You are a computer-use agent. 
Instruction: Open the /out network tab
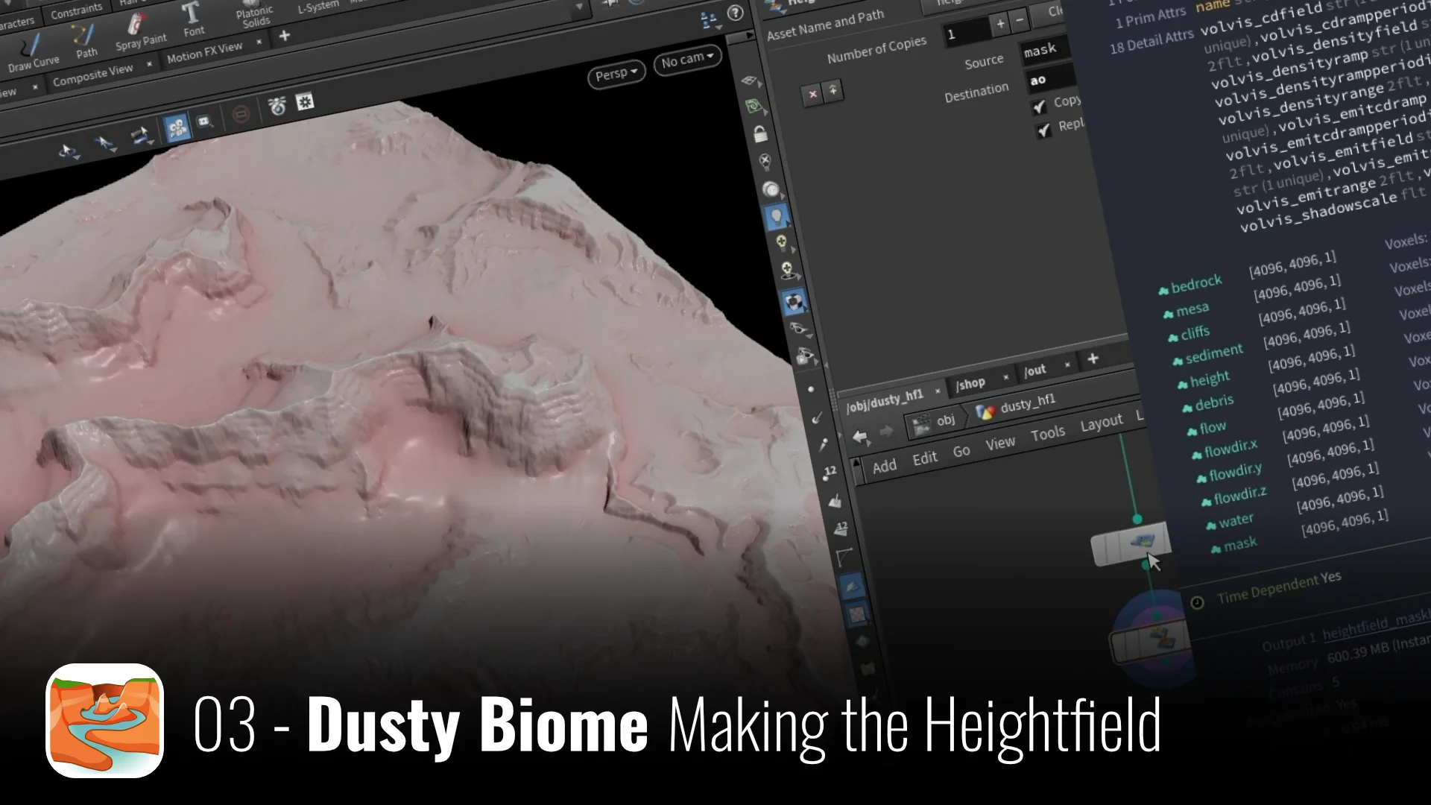[x=1034, y=370]
